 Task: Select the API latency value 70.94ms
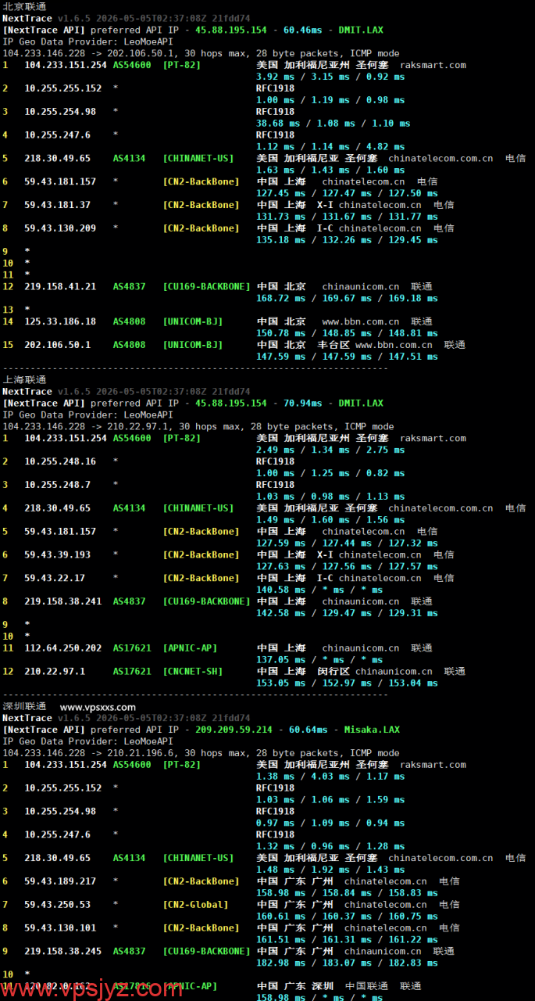click(302, 404)
